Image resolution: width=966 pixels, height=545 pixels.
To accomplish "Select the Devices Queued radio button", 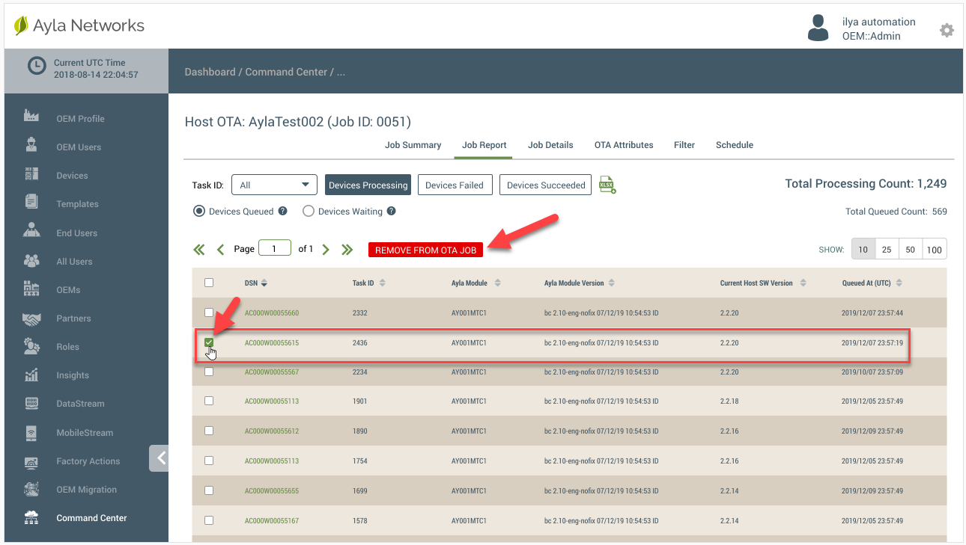I will pos(199,212).
